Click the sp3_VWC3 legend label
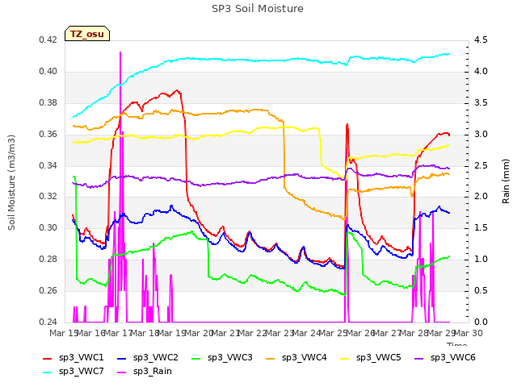 click(229, 357)
